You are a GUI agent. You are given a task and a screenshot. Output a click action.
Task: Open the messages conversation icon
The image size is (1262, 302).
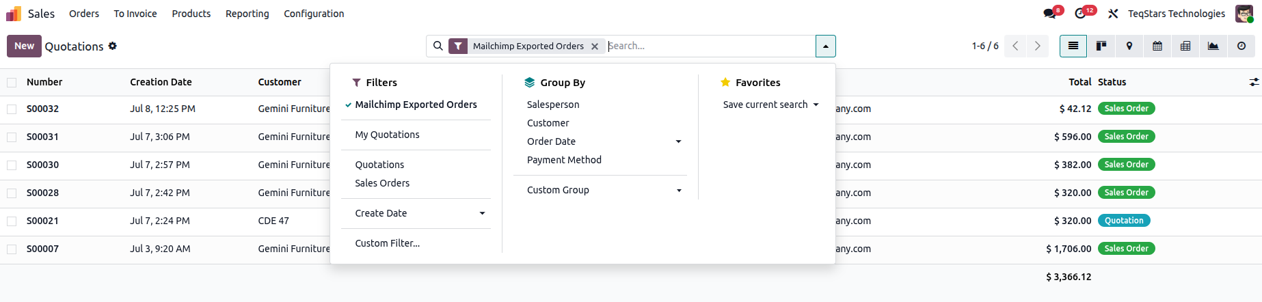point(1049,14)
